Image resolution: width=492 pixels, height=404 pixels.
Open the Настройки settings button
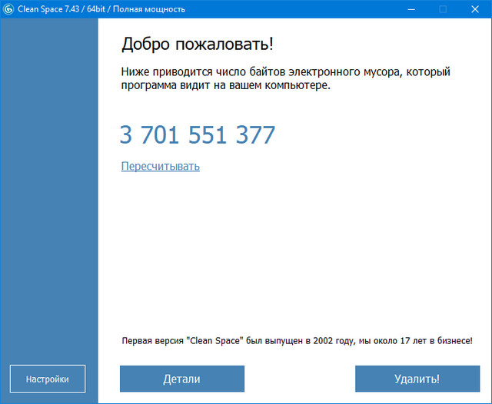tap(48, 379)
